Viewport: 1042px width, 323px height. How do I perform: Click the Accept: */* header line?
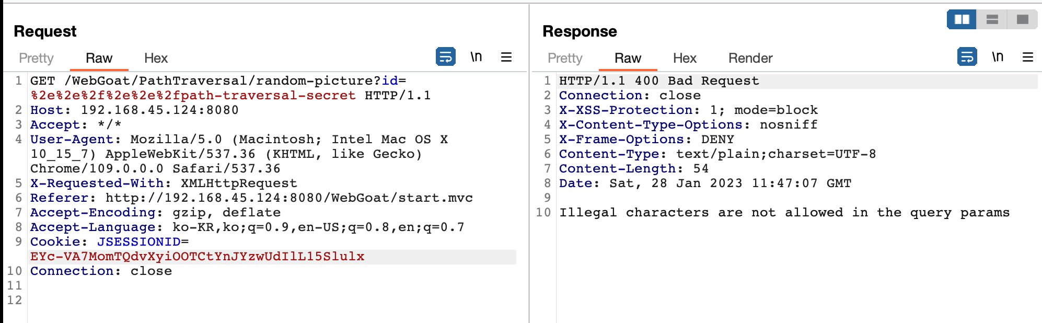point(76,125)
